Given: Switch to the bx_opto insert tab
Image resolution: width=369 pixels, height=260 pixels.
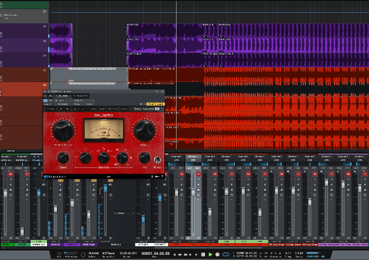Looking at the screenshot, I should click(62, 96).
